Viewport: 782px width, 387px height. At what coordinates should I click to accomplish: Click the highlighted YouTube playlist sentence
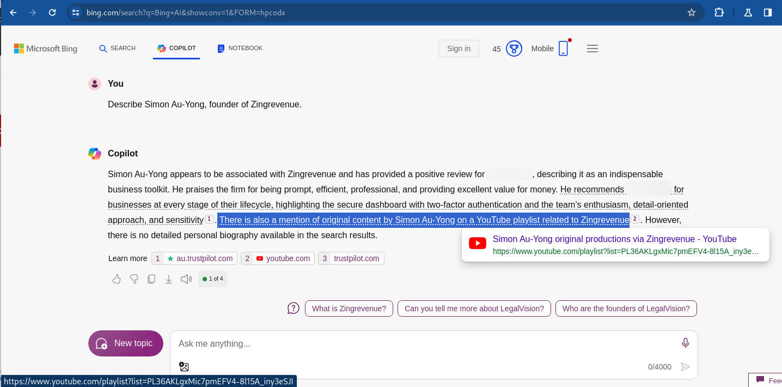pyautogui.click(x=424, y=220)
